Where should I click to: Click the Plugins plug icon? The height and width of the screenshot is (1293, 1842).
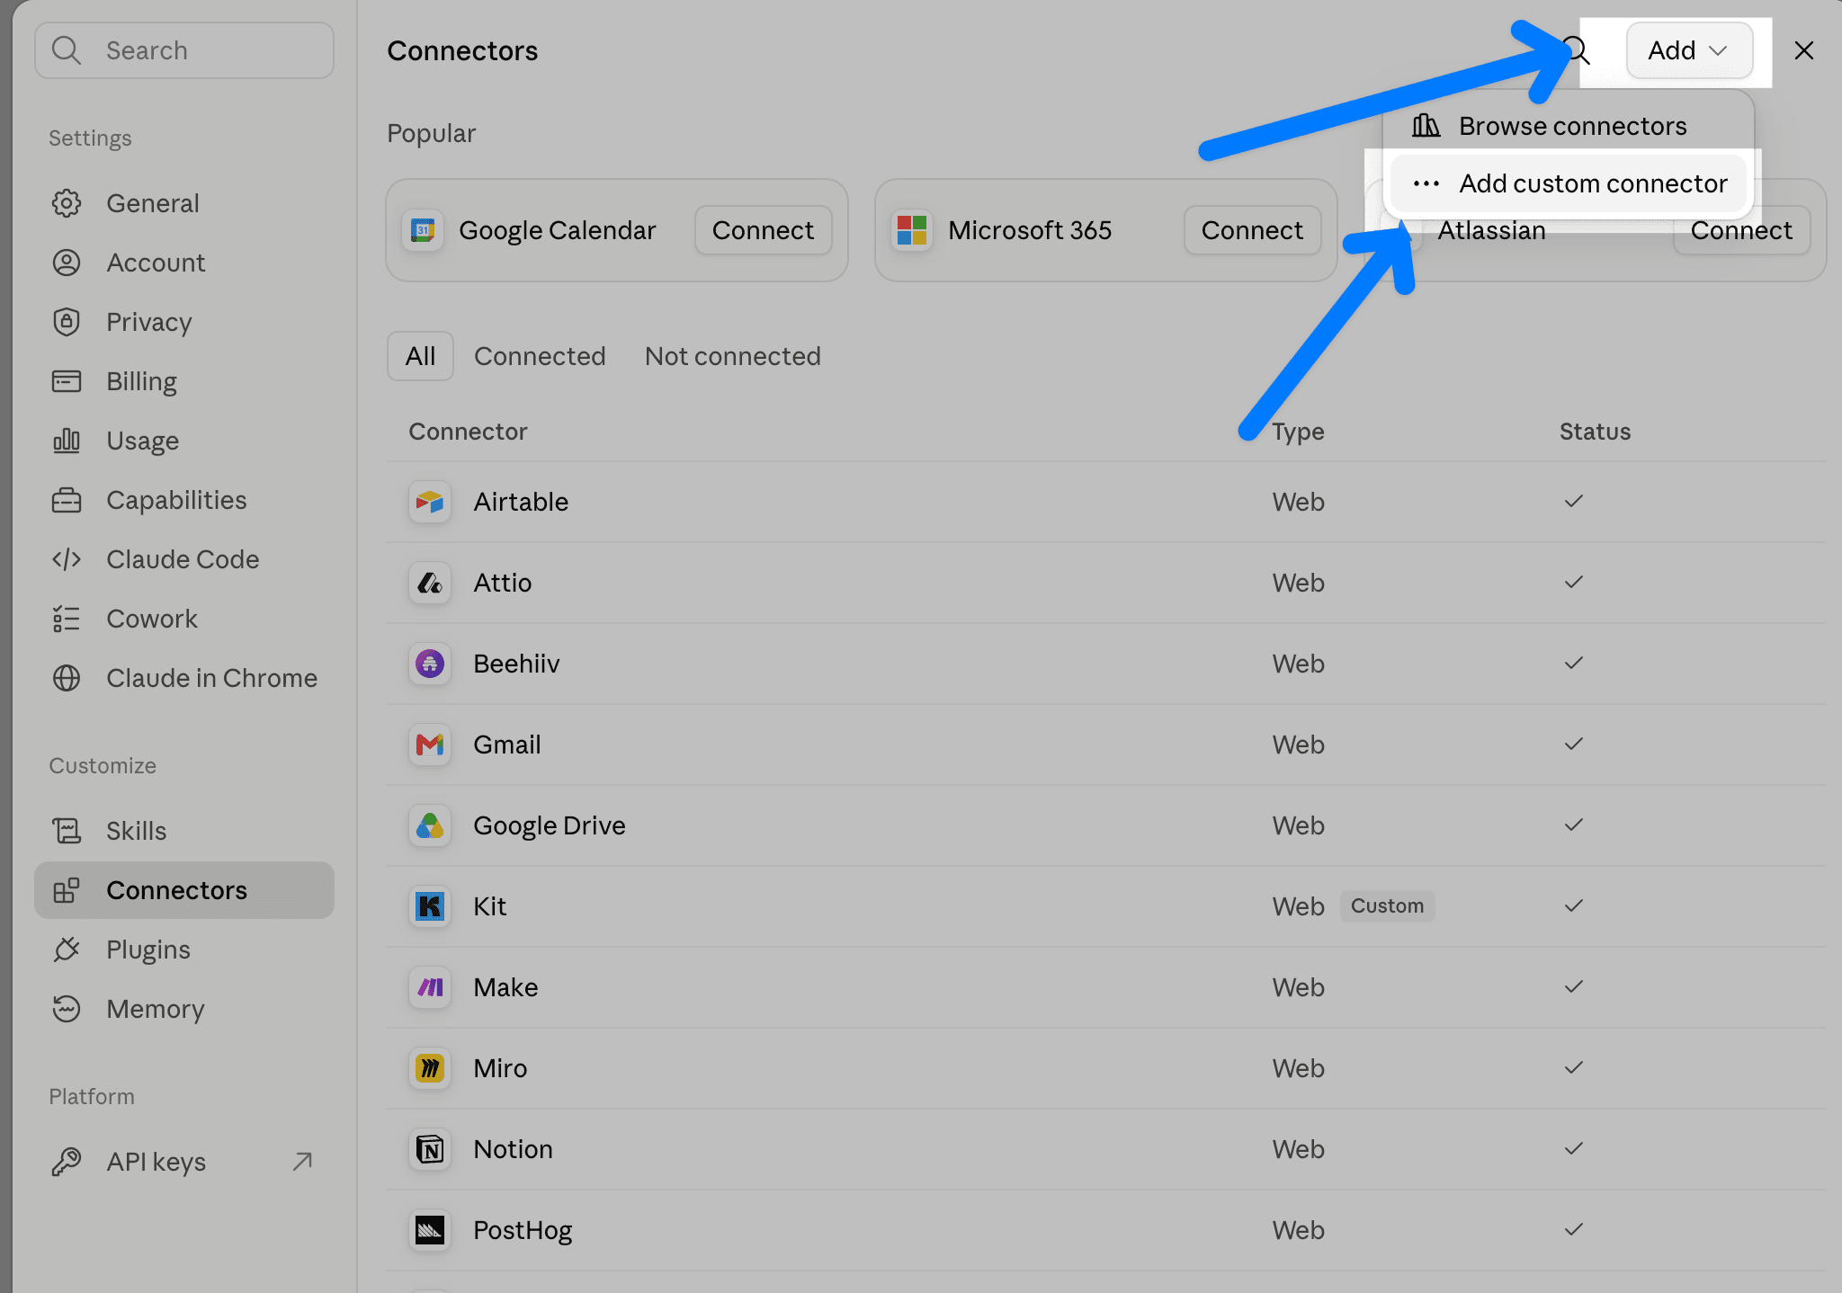67,950
